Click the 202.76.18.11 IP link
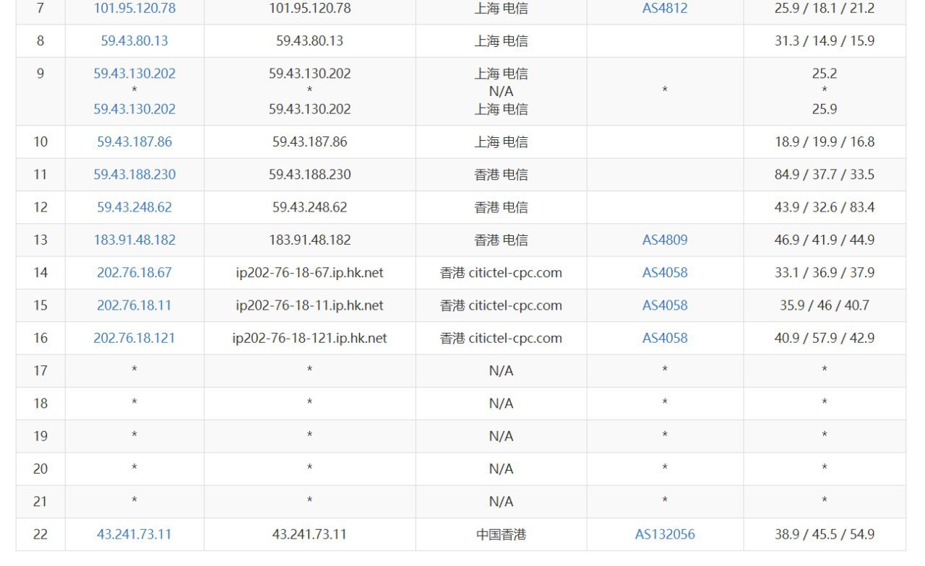This screenshot has height=566, width=925. (134, 305)
